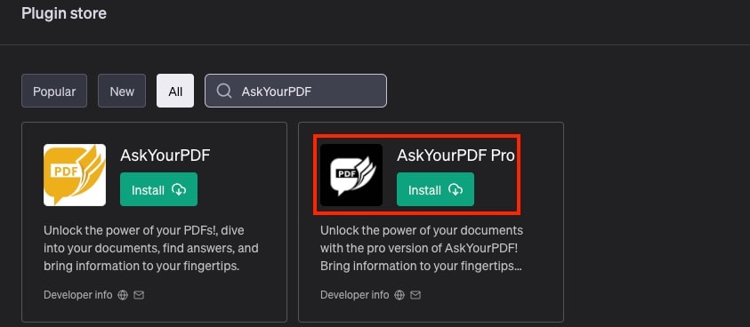750x327 pixels.
Task: Switch to the Popular plugins tab
Action: click(x=54, y=91)
